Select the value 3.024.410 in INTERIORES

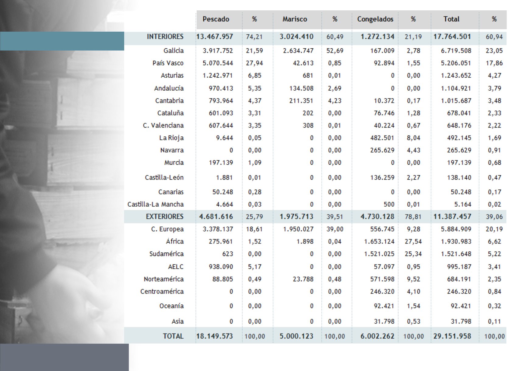coord(296,37)
